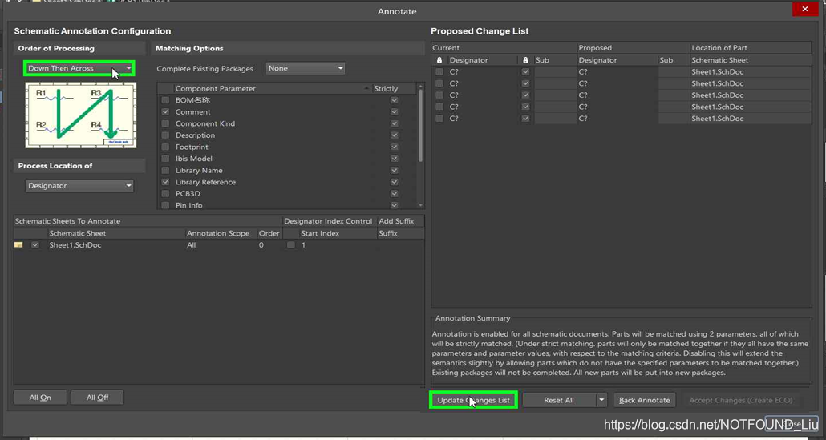This screenshot has width=826, height=440.
Task: Click the All On button
Action: pos(41,398)
